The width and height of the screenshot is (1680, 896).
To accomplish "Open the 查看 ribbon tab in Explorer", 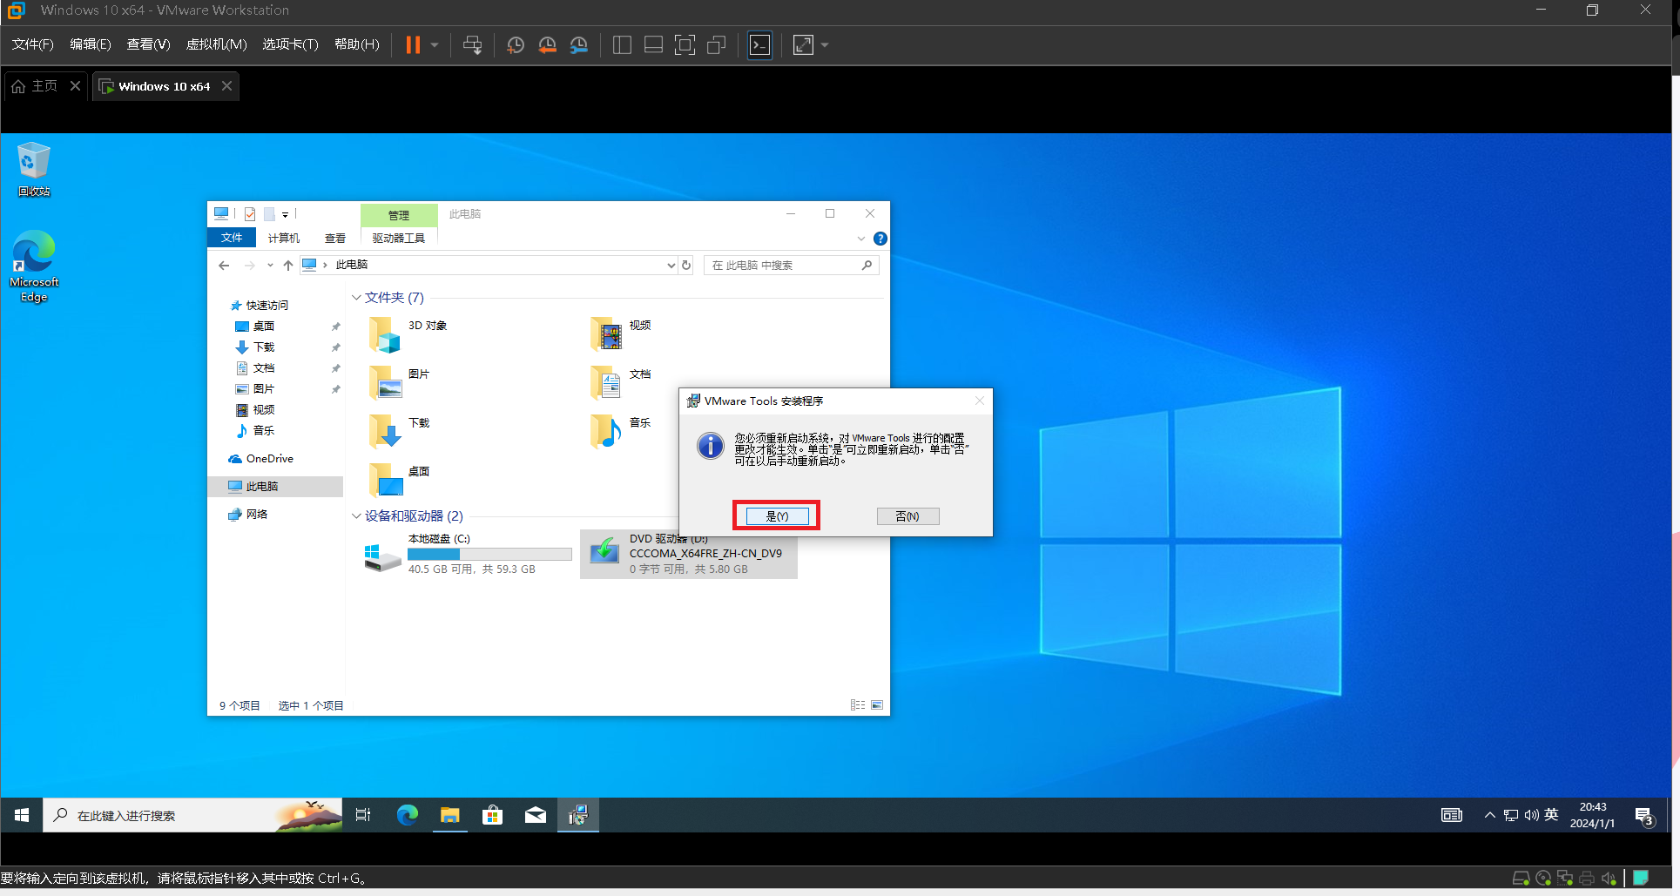I will [335, 238].
